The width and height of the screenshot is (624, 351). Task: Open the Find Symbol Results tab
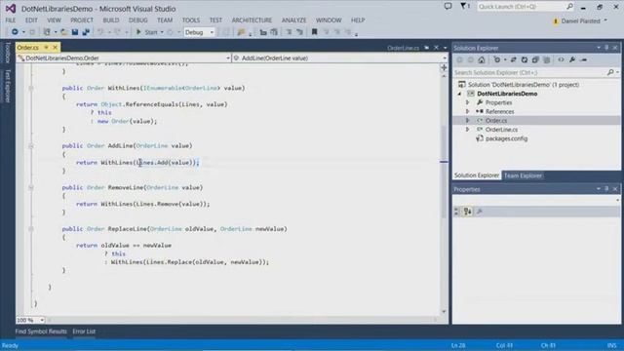point(41,331)
